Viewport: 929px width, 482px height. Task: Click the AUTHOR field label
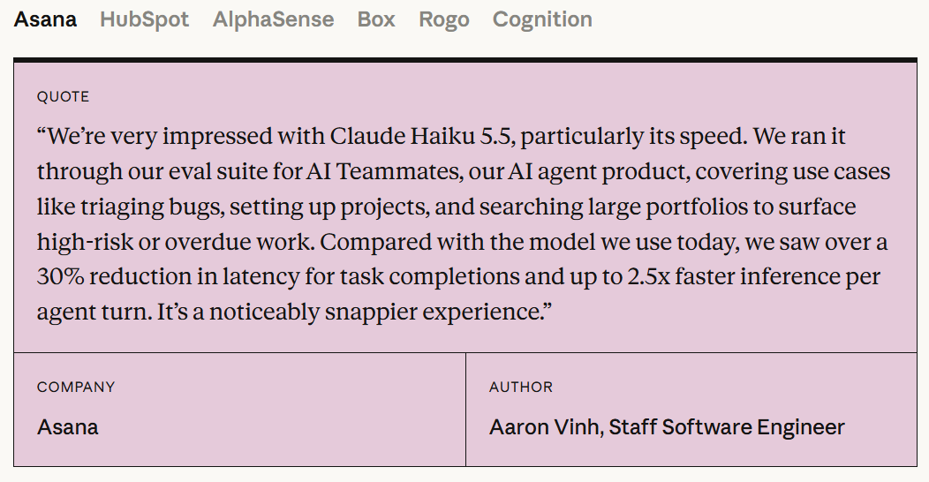(x=521, y=387)
